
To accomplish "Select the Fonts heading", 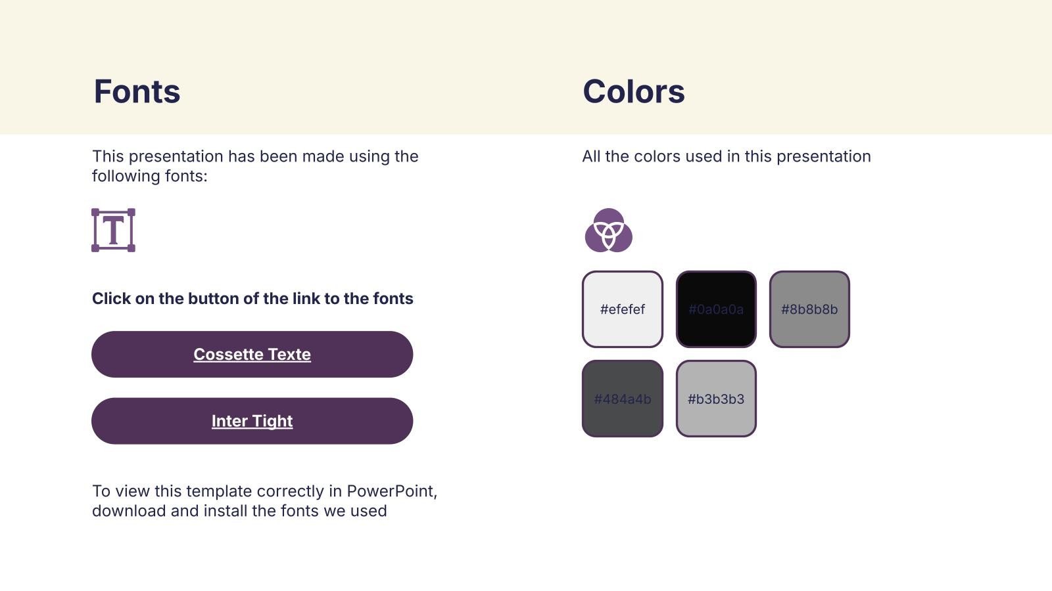I will pyautogui.click(x=137, y=91).
